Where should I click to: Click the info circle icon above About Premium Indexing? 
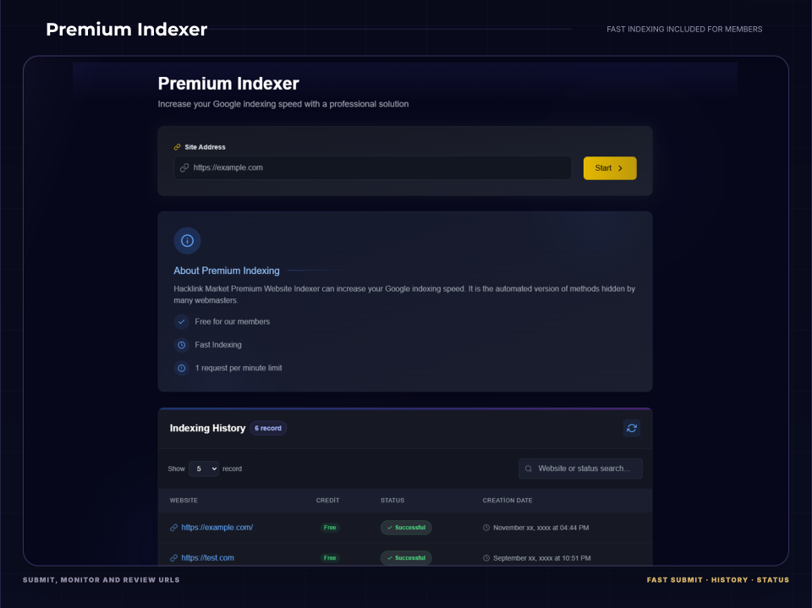coord(187,241)
